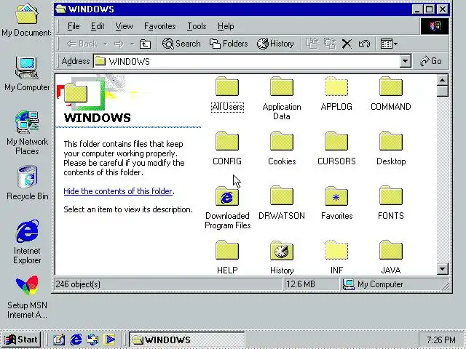Show the History pane from the toolbar
This screenshot has width=466, height=349.
point(275,44)
